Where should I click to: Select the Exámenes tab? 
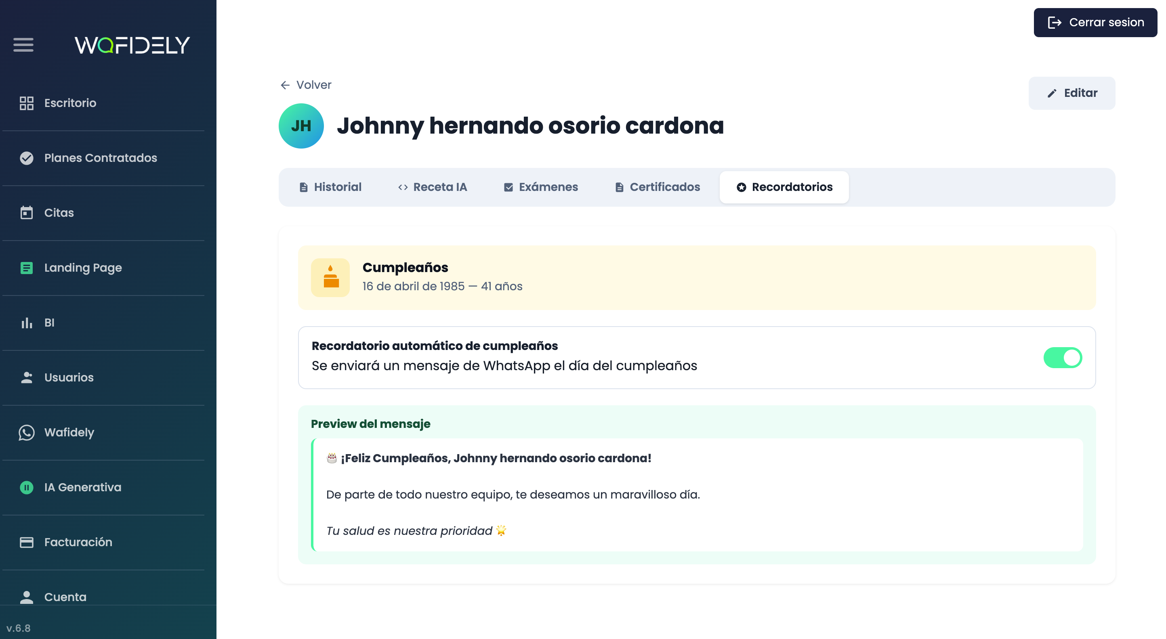point(541,187)
